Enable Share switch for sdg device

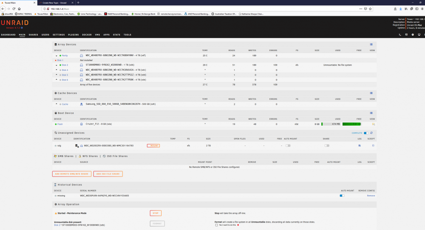click(327, 146)
